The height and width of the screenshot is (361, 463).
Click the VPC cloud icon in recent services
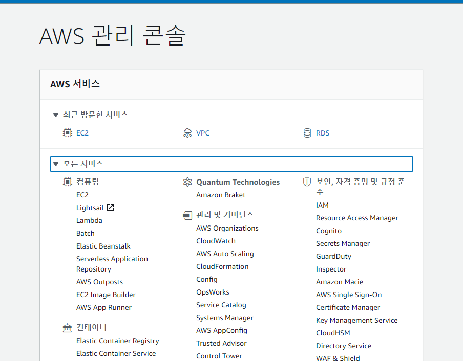[187, 133]
